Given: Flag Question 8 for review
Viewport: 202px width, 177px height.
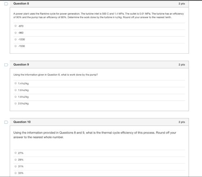Looking at the screenshot, I should pos(6,4).
